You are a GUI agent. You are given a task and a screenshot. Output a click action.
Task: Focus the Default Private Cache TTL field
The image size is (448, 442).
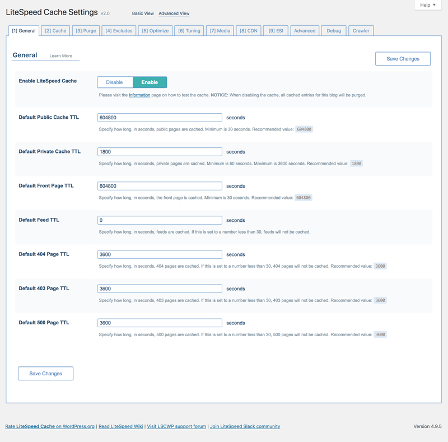pyautogui.click(x=160, y=152)
